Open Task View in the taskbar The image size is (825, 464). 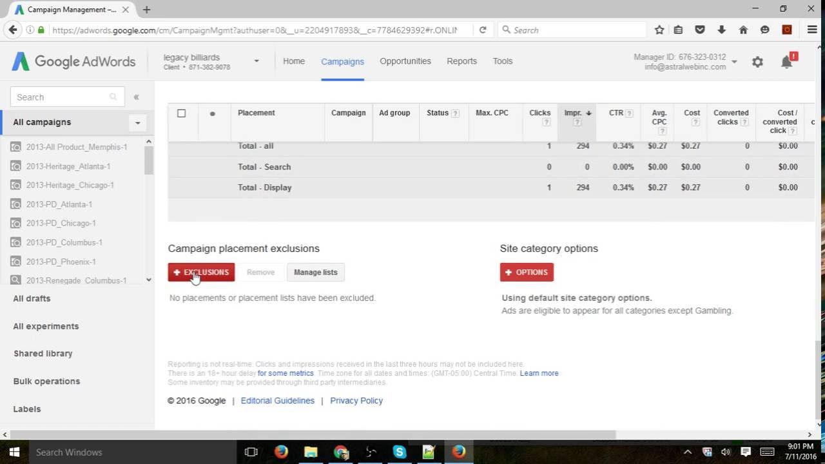251,452
